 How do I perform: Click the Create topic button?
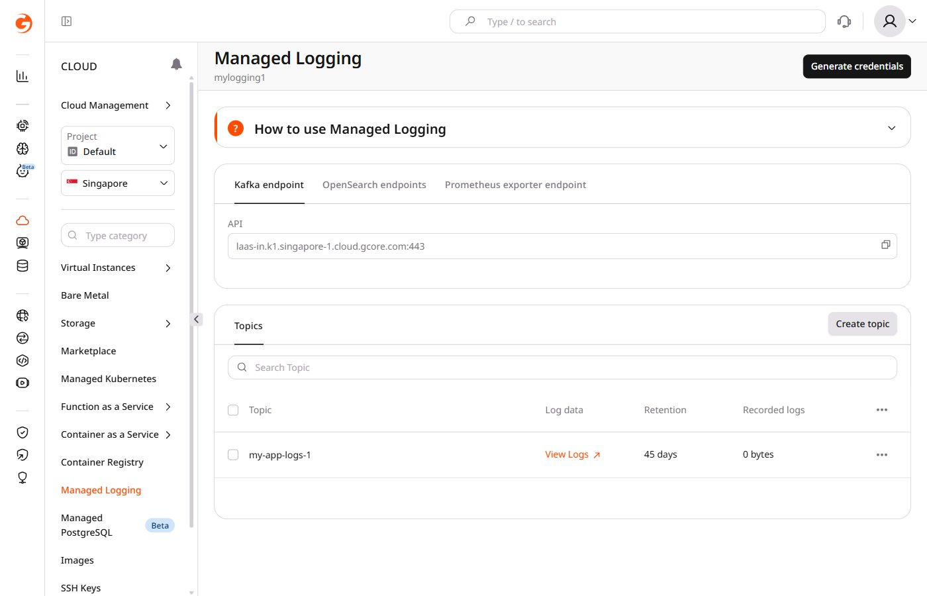pyautogui.click(x=862, y=324)
